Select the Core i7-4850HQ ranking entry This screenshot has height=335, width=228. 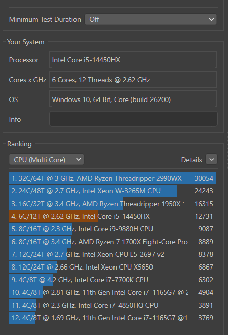(112, 305)
